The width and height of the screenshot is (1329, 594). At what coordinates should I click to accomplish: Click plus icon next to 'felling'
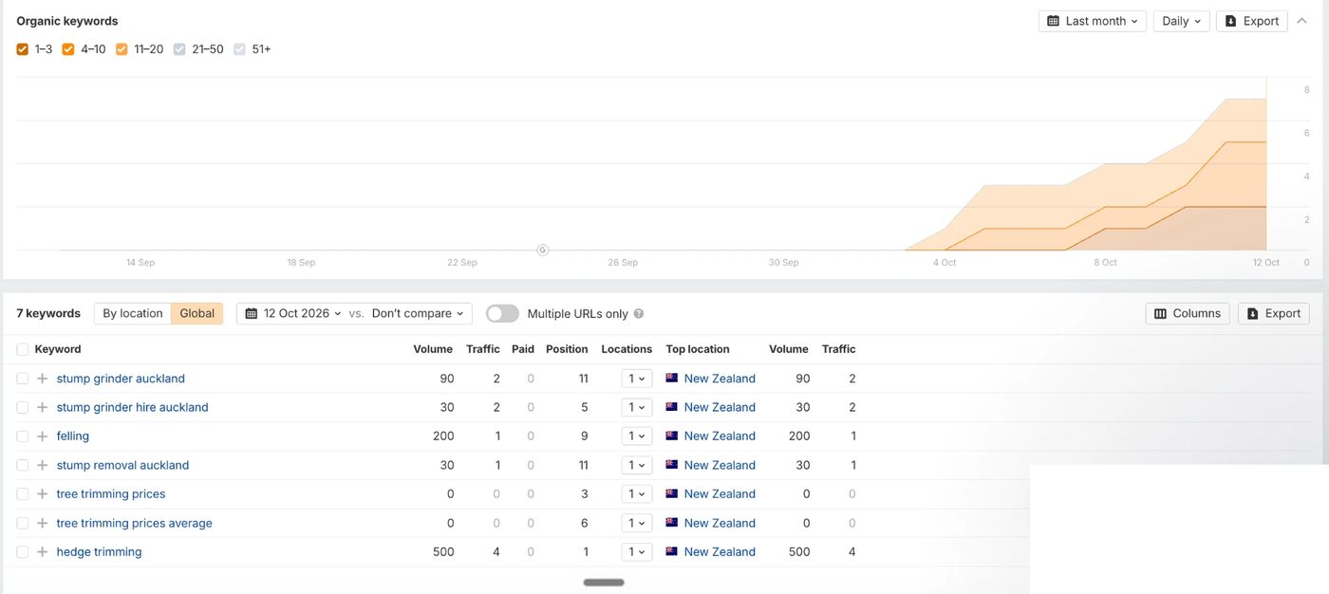[42, 436]
